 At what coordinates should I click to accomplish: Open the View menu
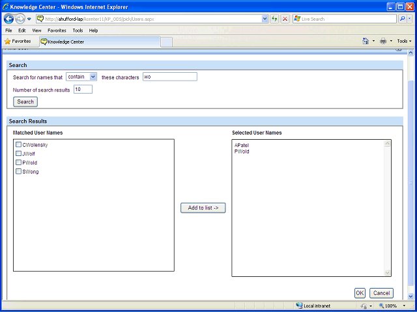(x=36, y=31)
